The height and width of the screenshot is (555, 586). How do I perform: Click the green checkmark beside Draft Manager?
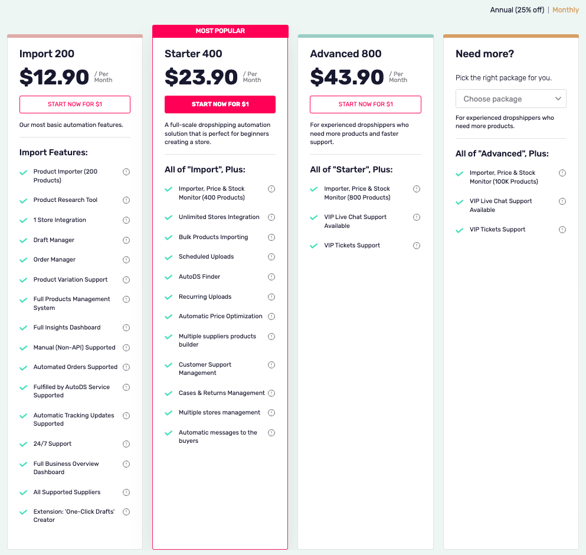[x=23, y=240]
